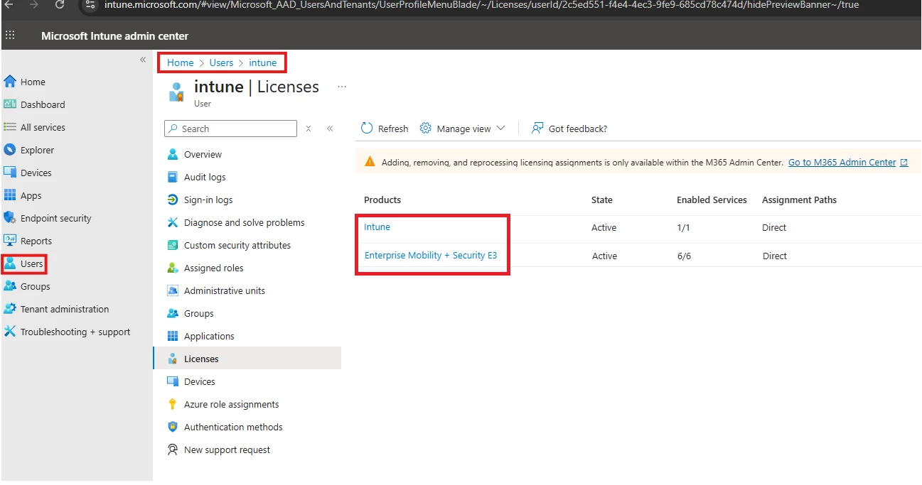Click the Authentication methods shield icon
The image size is (922, 485).
tap(173, 427)
